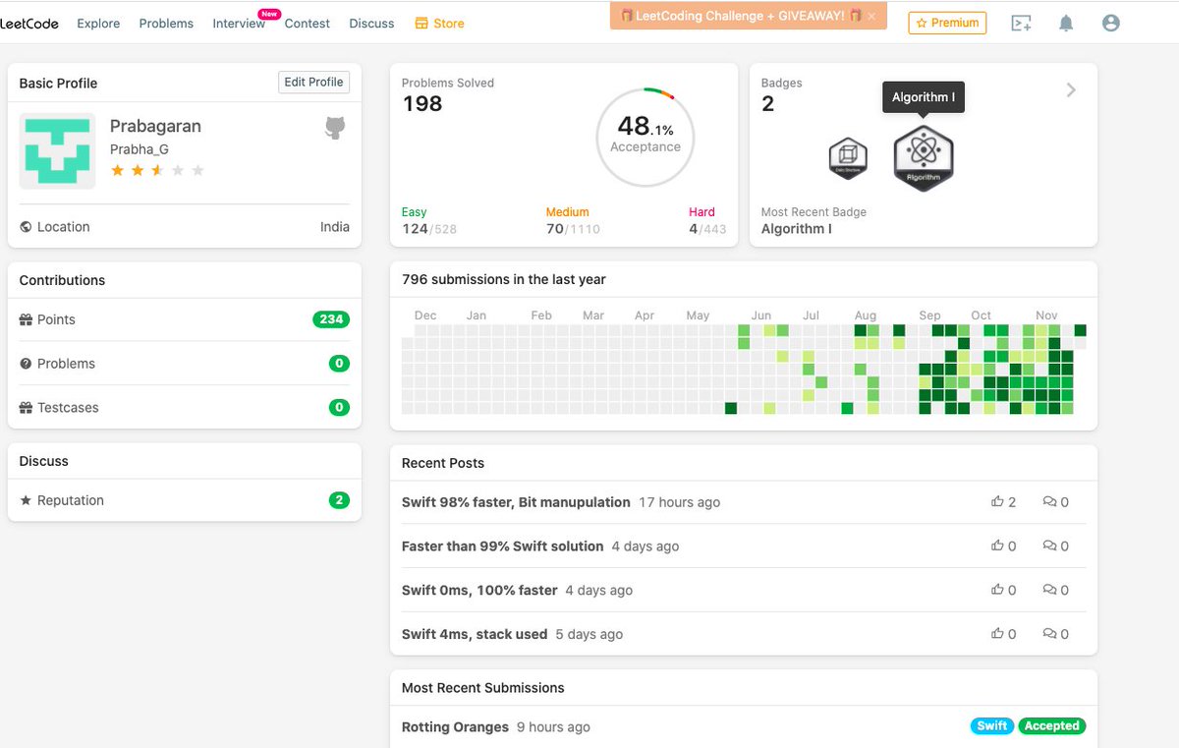Click thumbs-up on Swift 4ms stack post

coord(997,634)
